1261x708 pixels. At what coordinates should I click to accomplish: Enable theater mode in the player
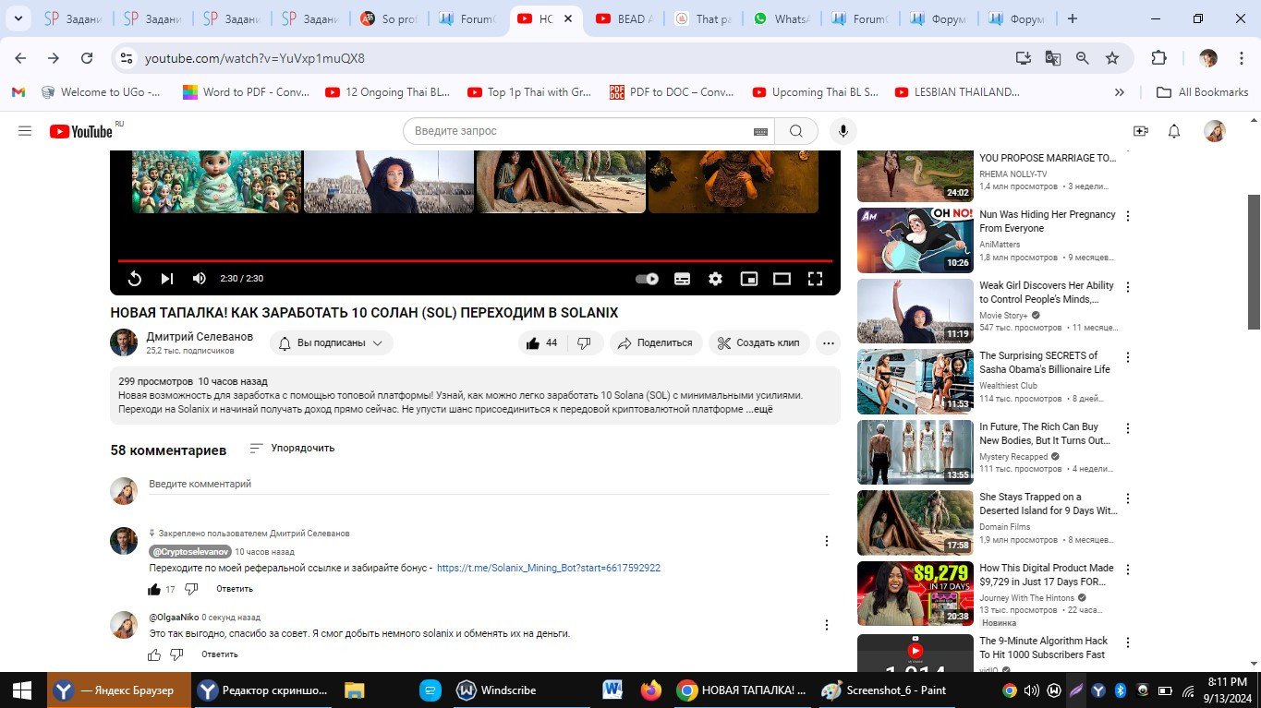[x=782, y=279]
